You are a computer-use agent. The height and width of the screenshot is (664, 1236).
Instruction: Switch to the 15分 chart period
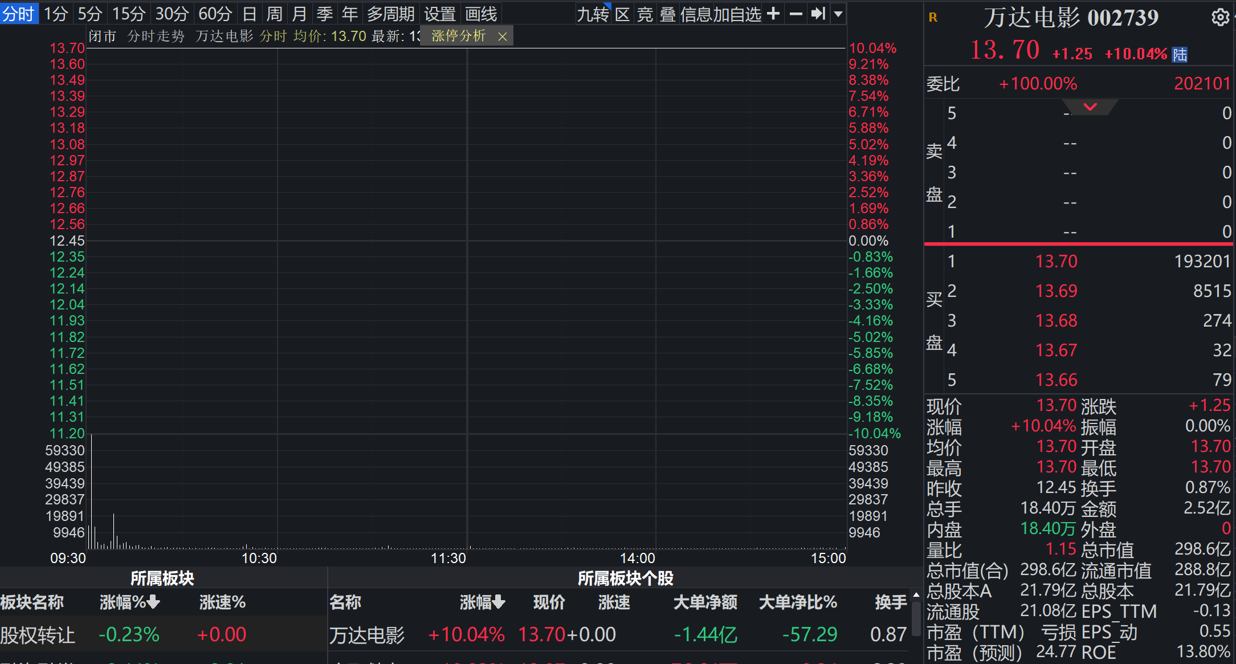(x=129, y=14)
